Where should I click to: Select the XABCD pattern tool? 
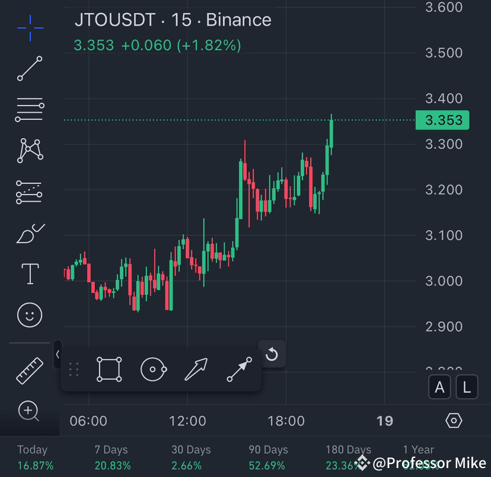[29, 151]
